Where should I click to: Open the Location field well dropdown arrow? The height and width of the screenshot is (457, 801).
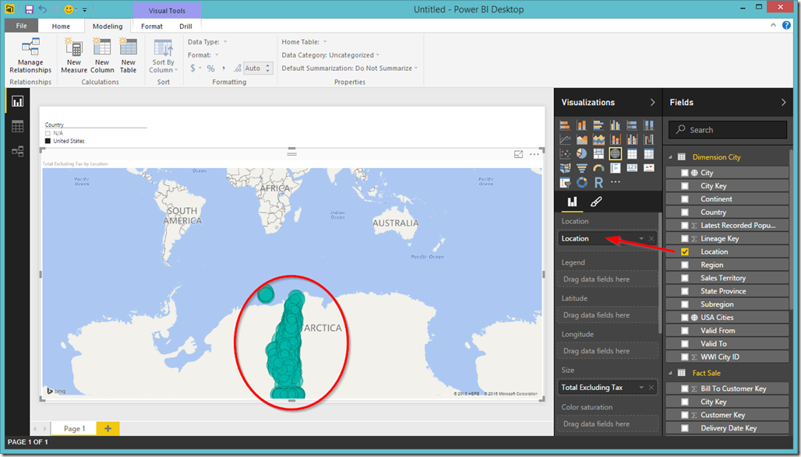[641, 238]
